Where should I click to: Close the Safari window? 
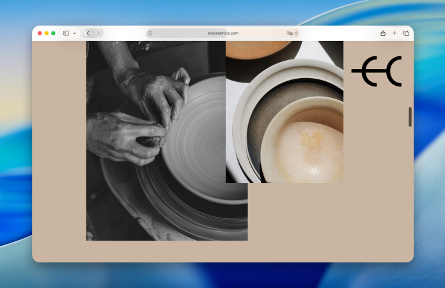coord(40,33)
